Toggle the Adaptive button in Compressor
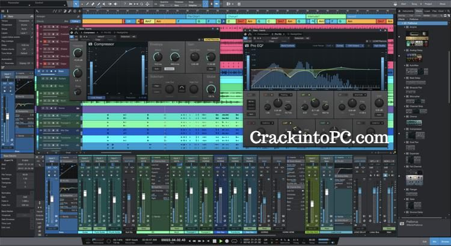The width and height of the screenshot is (451, 246). coord(169,69)
